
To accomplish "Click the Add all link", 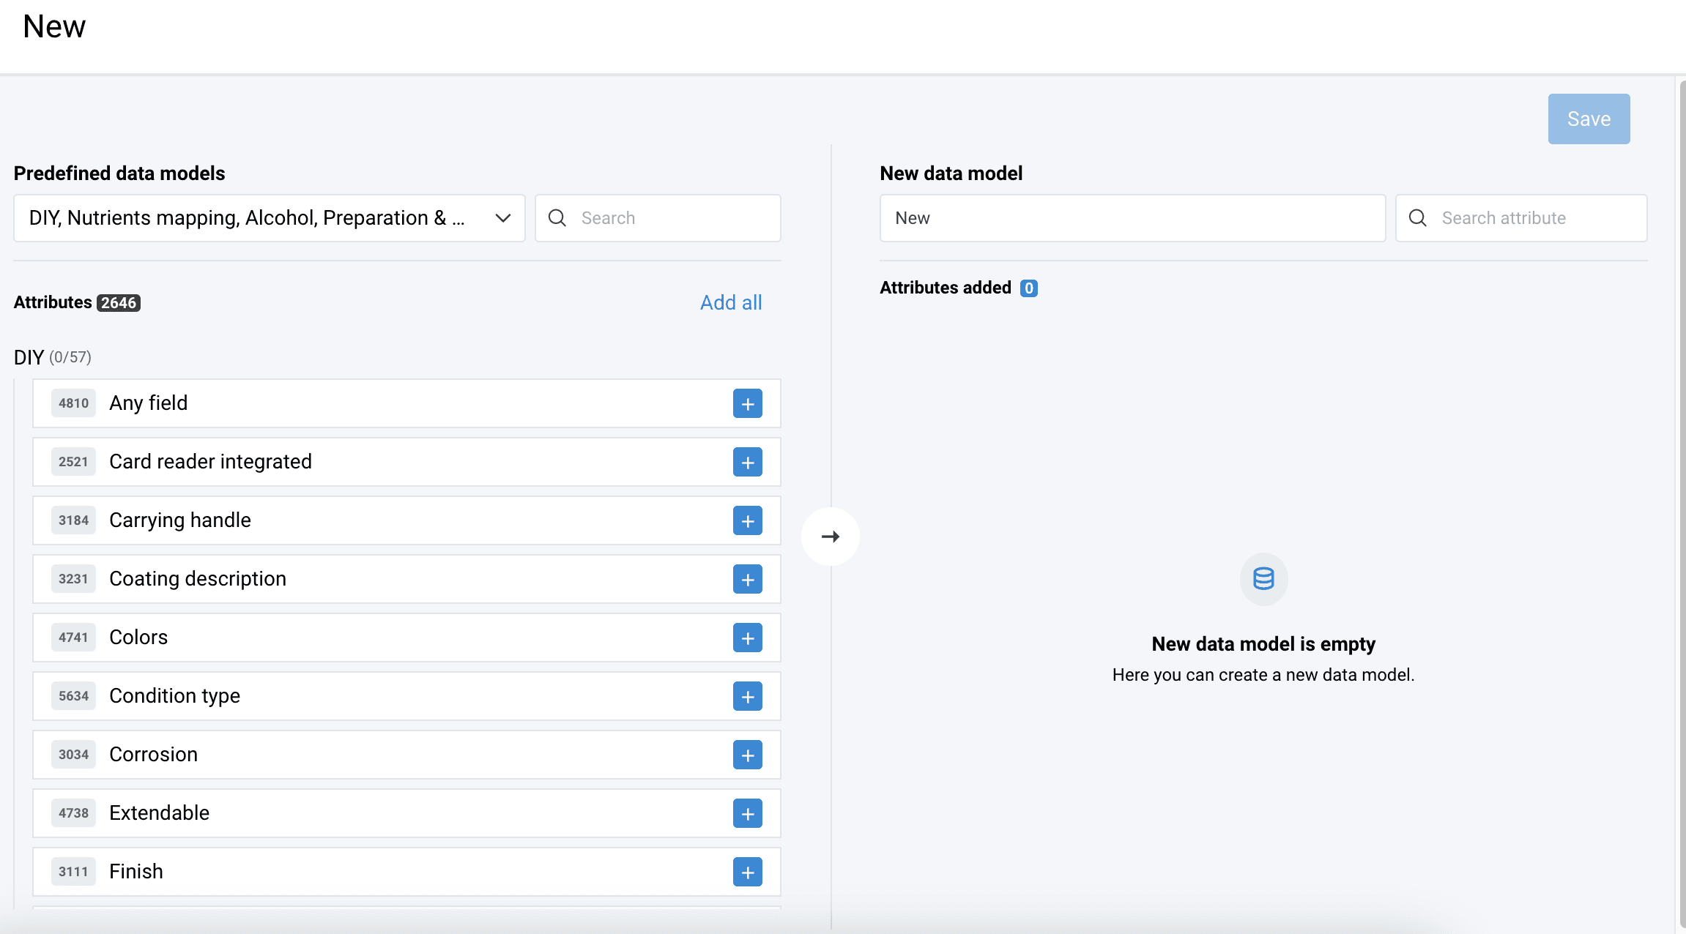I will click(730, 302).
